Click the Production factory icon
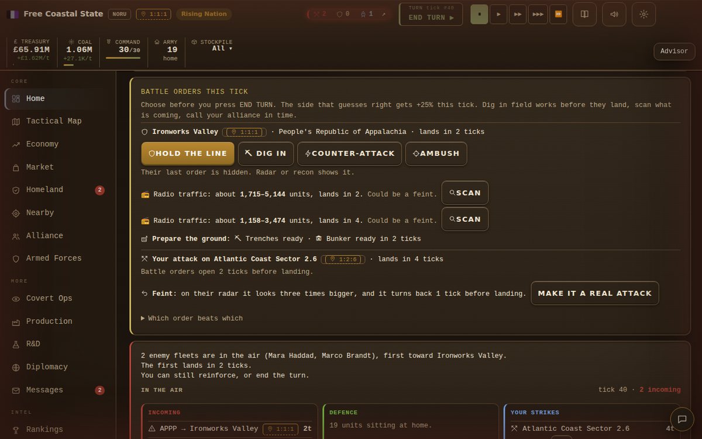 click(x=16, y=321)
